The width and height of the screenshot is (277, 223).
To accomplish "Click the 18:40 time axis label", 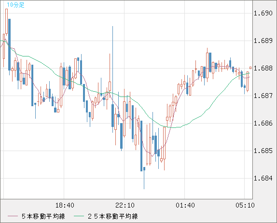I will [65, 205].
